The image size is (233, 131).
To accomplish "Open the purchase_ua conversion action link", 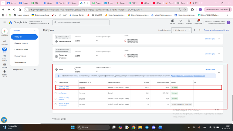I will pos(62,93).
